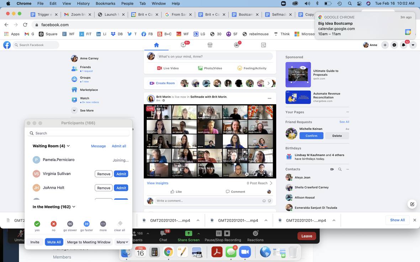420x262 pixels.
Task: Open Reactions in Zoom toolbar
Action: pos(255,236)
